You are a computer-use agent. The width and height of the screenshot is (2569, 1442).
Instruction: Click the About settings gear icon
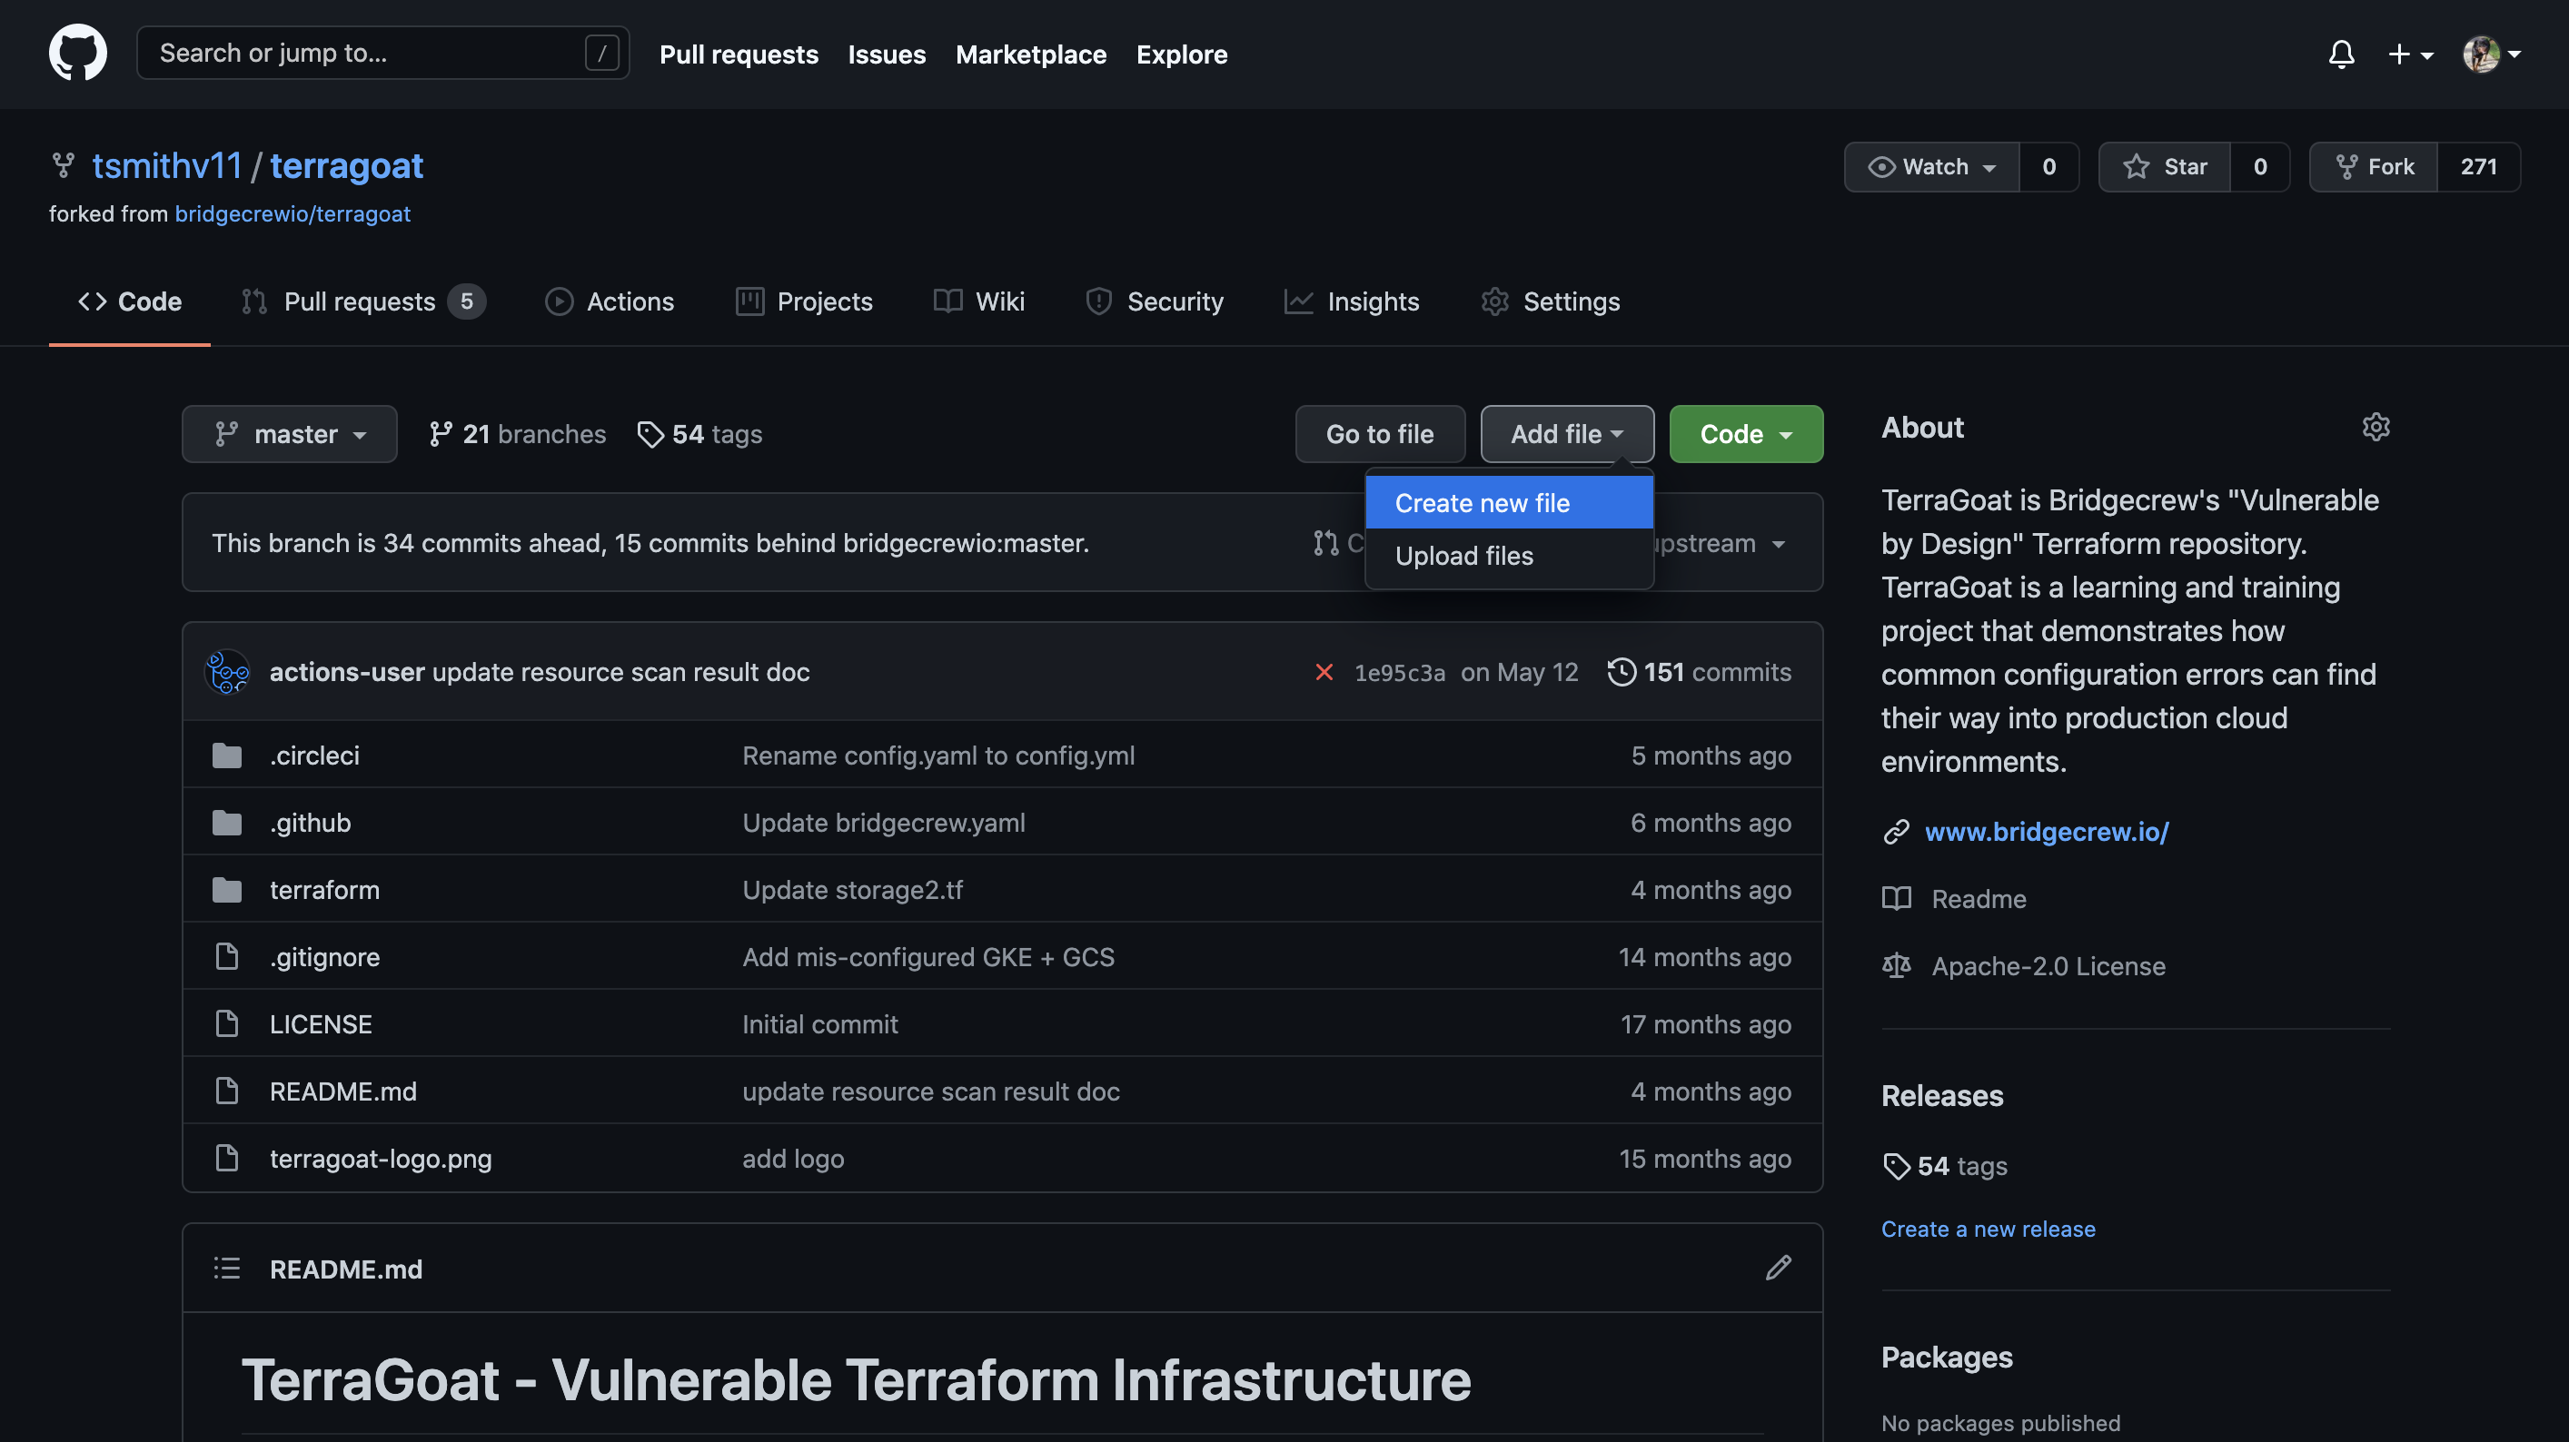2376,427
